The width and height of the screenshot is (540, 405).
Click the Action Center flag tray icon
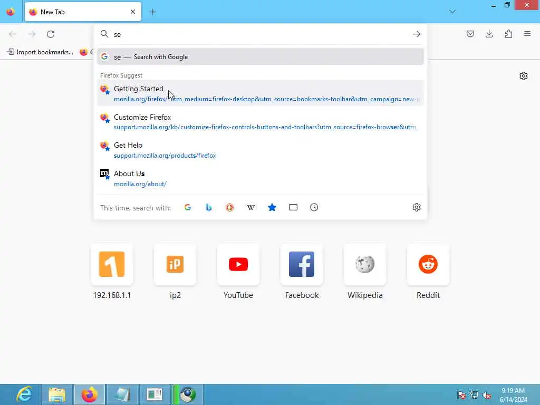coord(461,395)
